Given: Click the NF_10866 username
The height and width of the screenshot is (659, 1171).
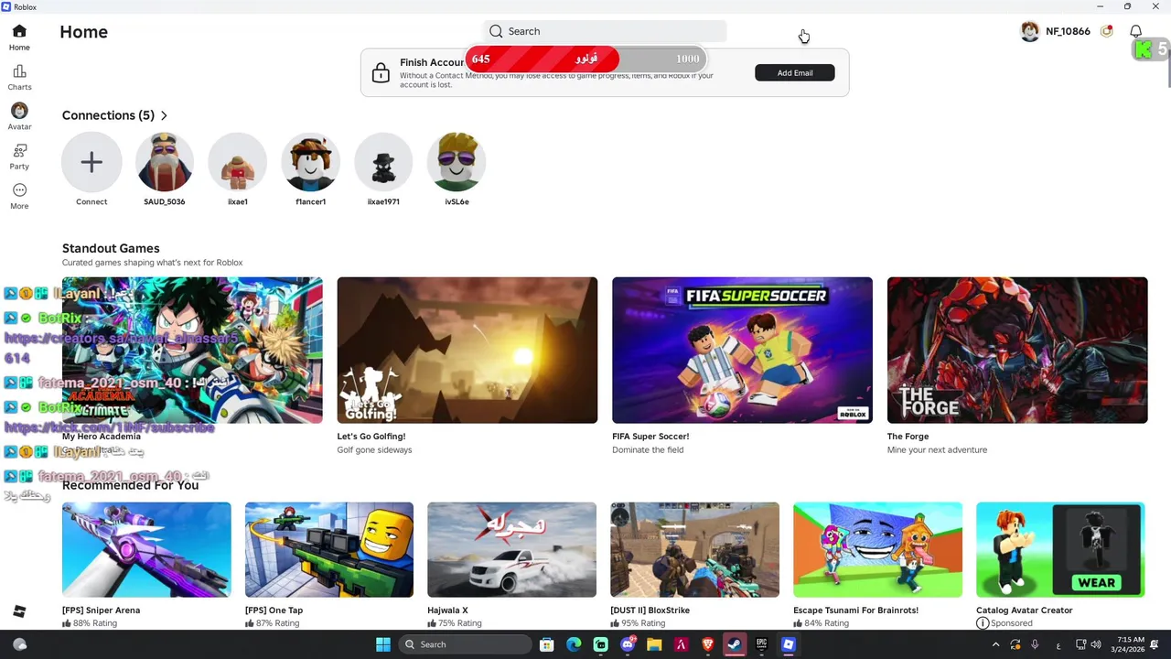Looking at the screenshot, I should point(1068,31).
